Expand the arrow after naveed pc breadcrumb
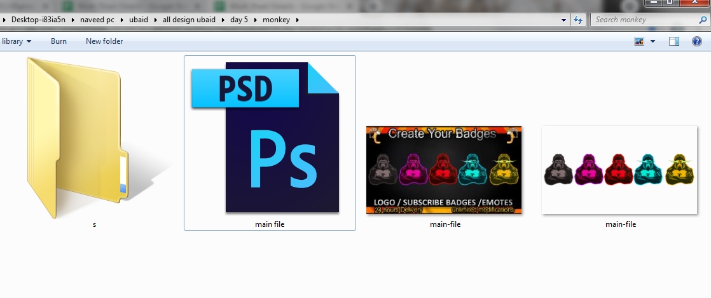The width and height of the screenshot is (711, 298). tap(123, 20)
